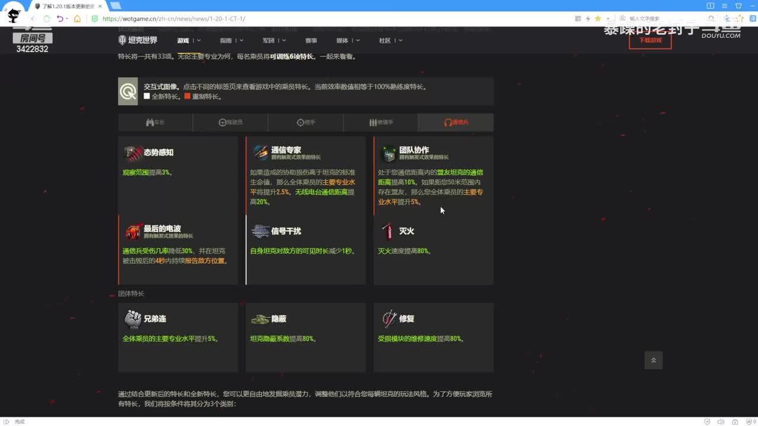The height and width of the screenshot is (426, 758).
Task: Click the 灭火 fire extinguisher icon
Action: [388, 231]
